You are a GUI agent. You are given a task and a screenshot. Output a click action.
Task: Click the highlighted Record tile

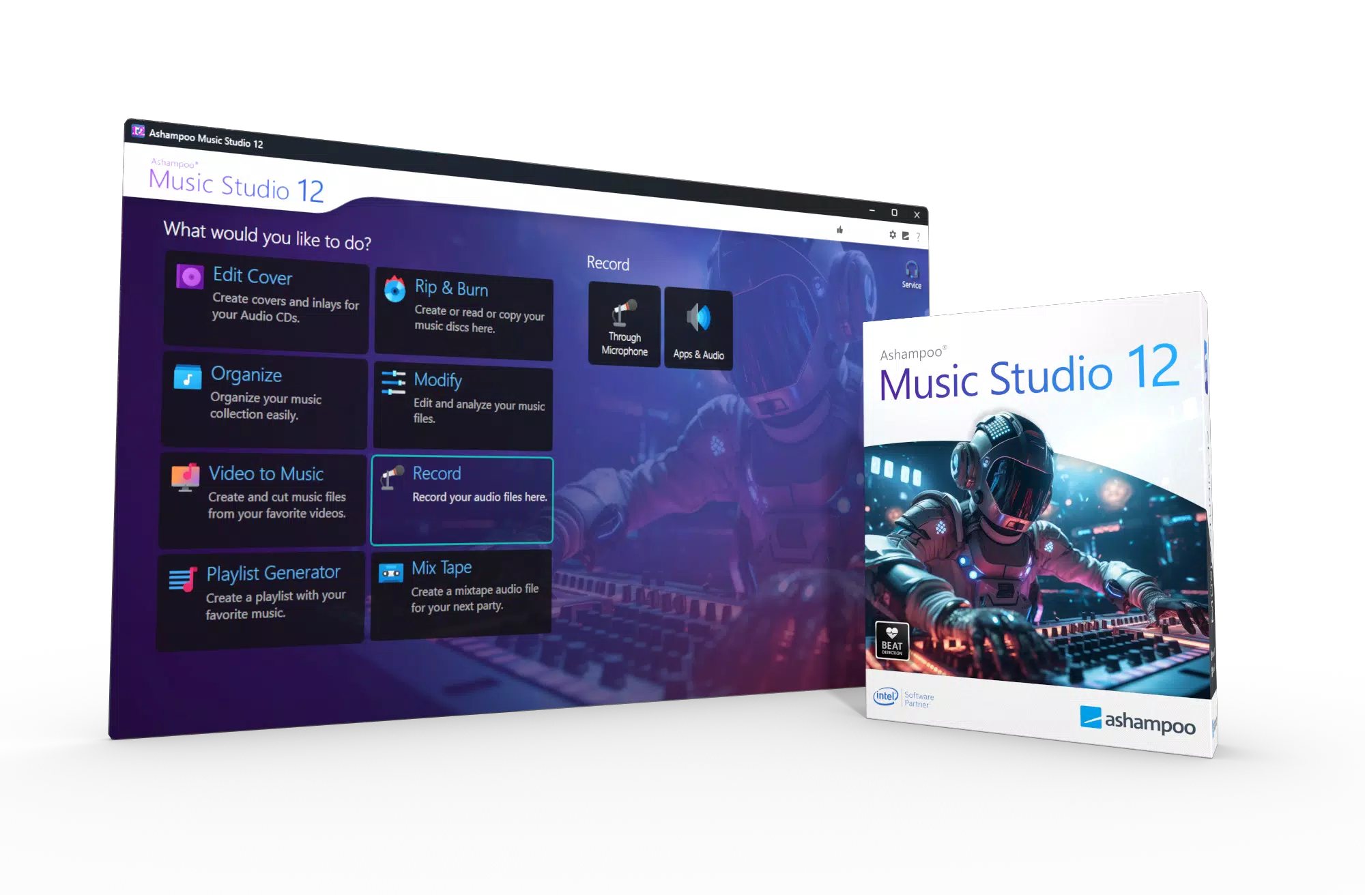462,500
